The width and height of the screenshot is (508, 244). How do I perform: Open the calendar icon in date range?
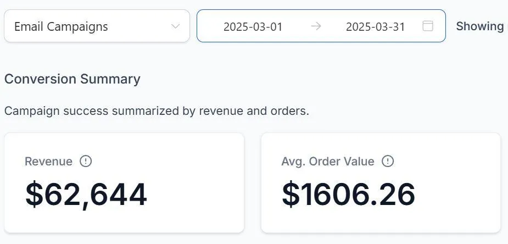428,26
